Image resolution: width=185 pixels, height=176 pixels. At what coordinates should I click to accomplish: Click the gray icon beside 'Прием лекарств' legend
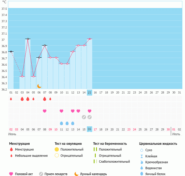[x=41, y=174]
